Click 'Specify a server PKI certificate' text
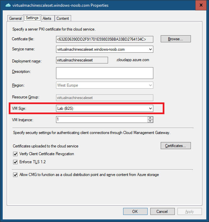This screenshot has width=209, height=222. (x=54, y=29)
